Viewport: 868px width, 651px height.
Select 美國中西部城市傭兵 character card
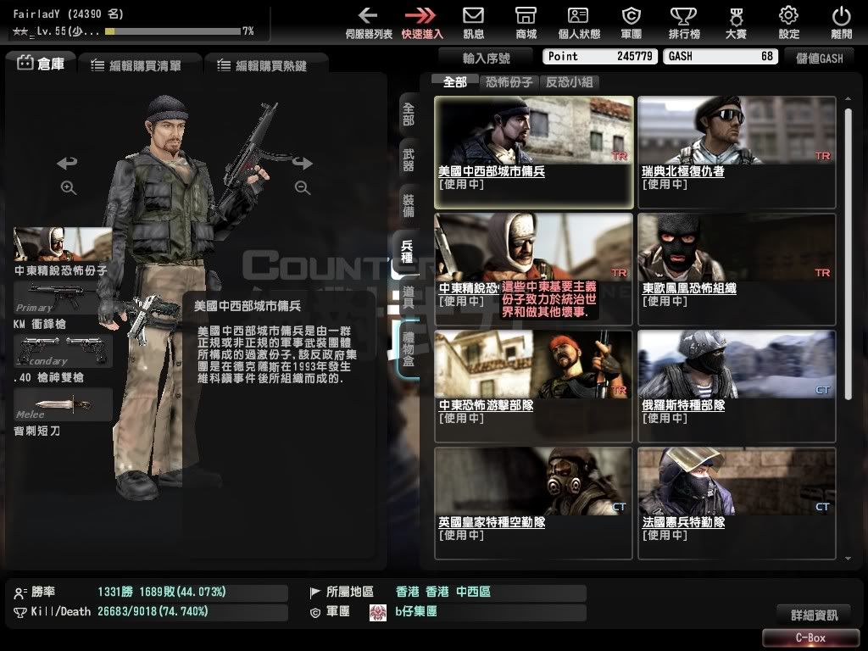click(x=534, y=153)
